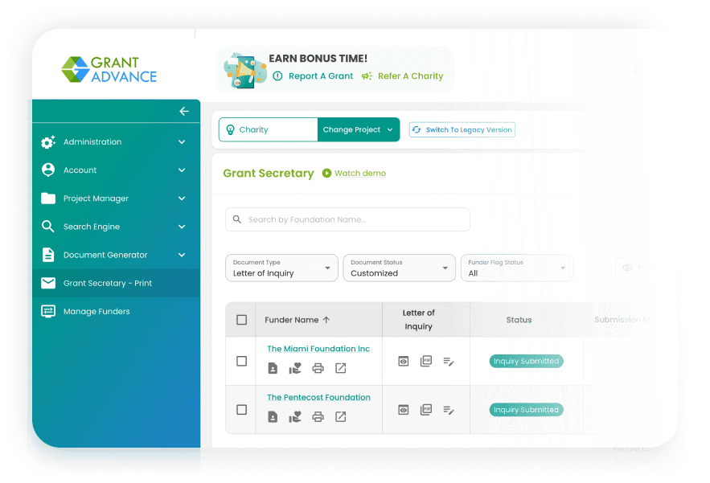Click the Project Manager folder icon

pos(48,199)
